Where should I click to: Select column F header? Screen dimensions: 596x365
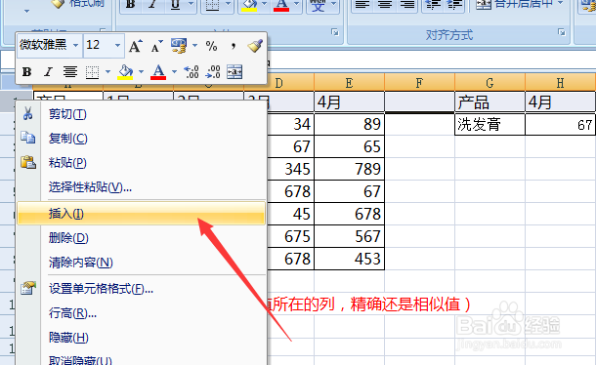[x=419, y=82]
